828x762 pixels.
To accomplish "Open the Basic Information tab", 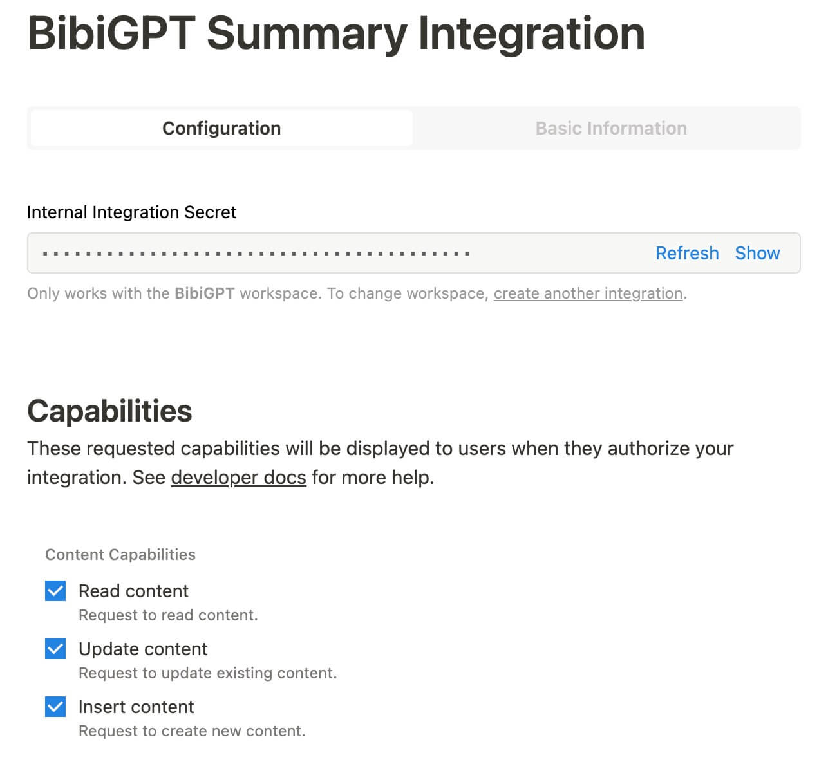I will (610, 128).
